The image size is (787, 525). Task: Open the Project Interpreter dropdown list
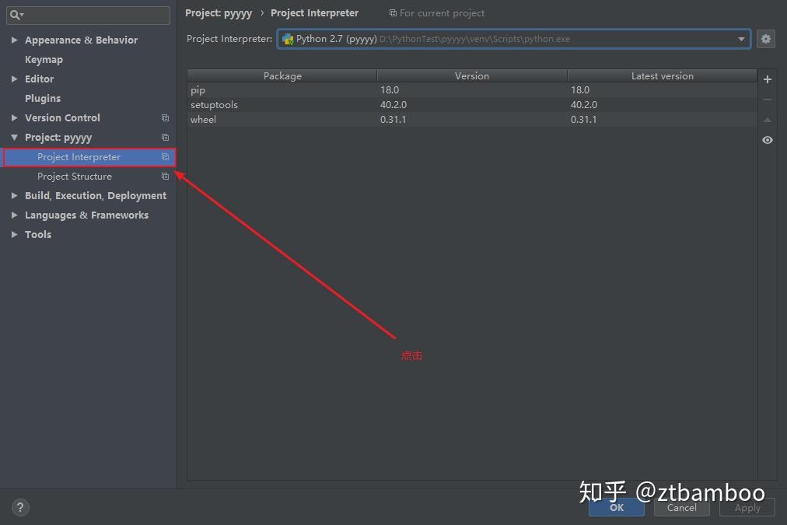point(740,38)
